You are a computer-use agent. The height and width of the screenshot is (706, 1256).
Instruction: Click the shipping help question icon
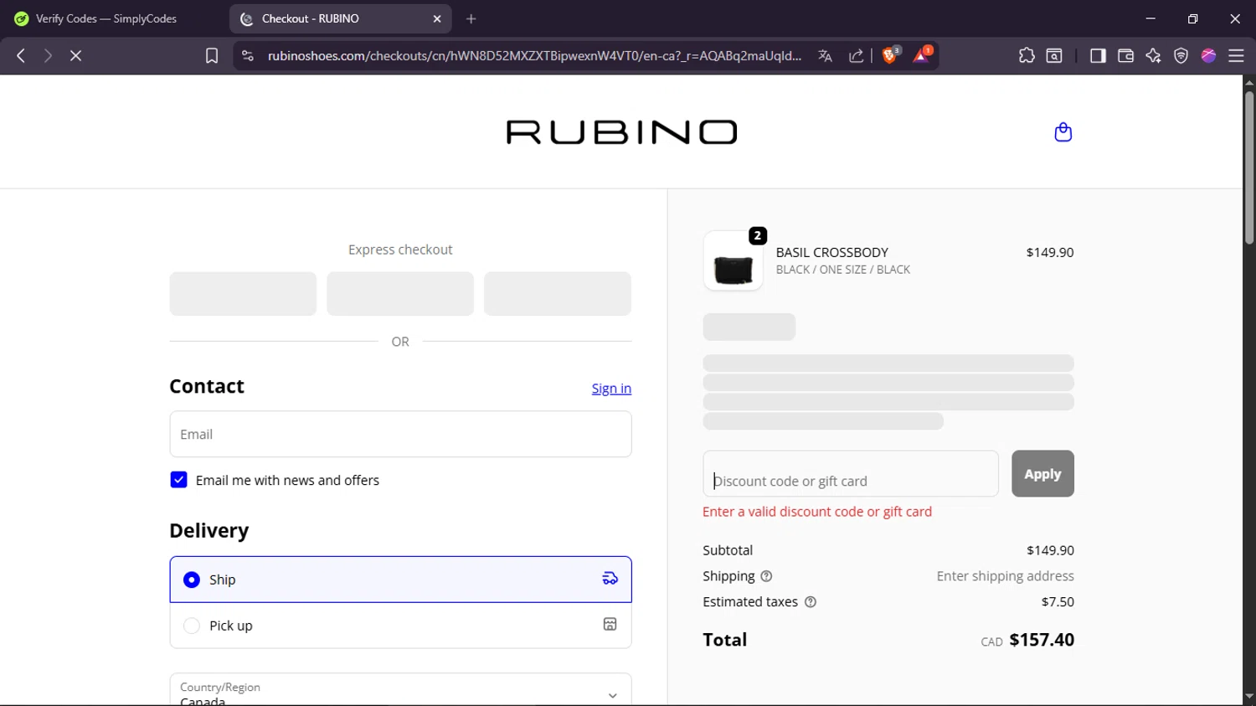(766, 576)
